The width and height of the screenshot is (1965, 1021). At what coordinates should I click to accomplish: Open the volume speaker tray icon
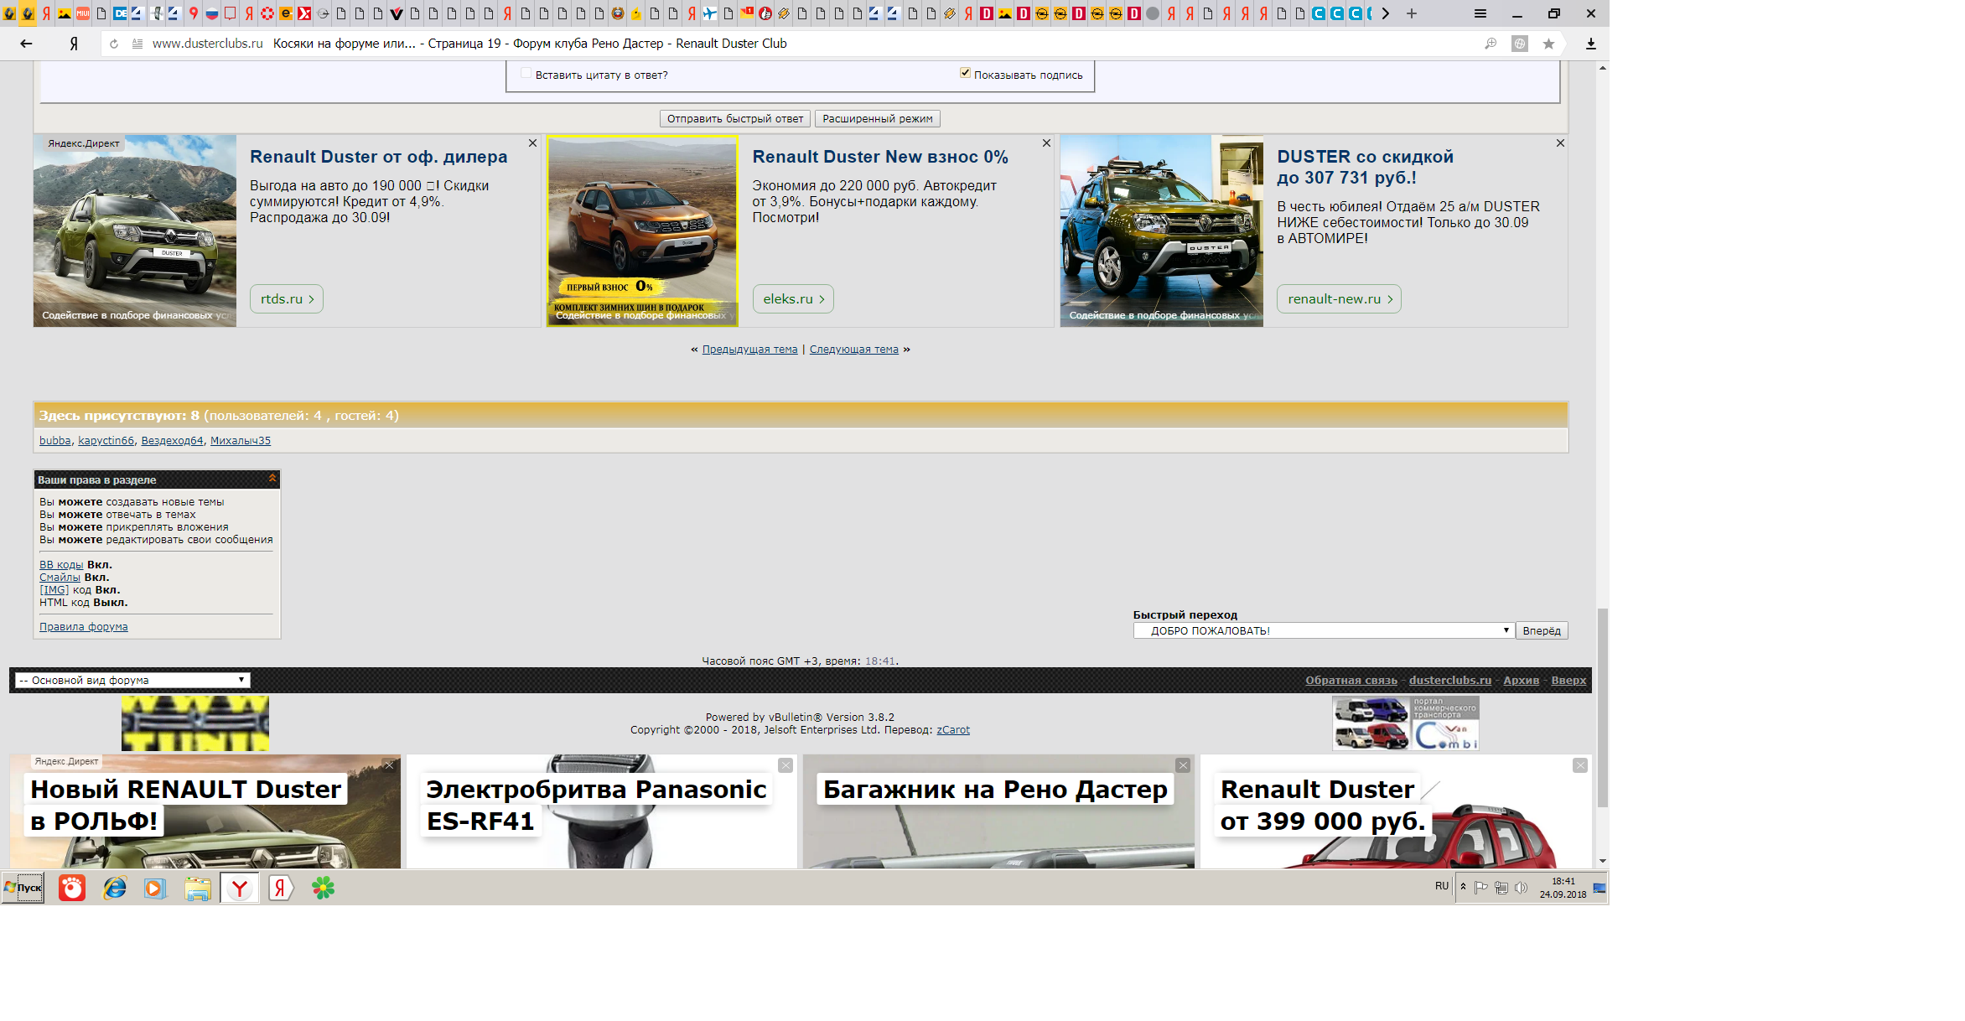[x=1522, y=888]
